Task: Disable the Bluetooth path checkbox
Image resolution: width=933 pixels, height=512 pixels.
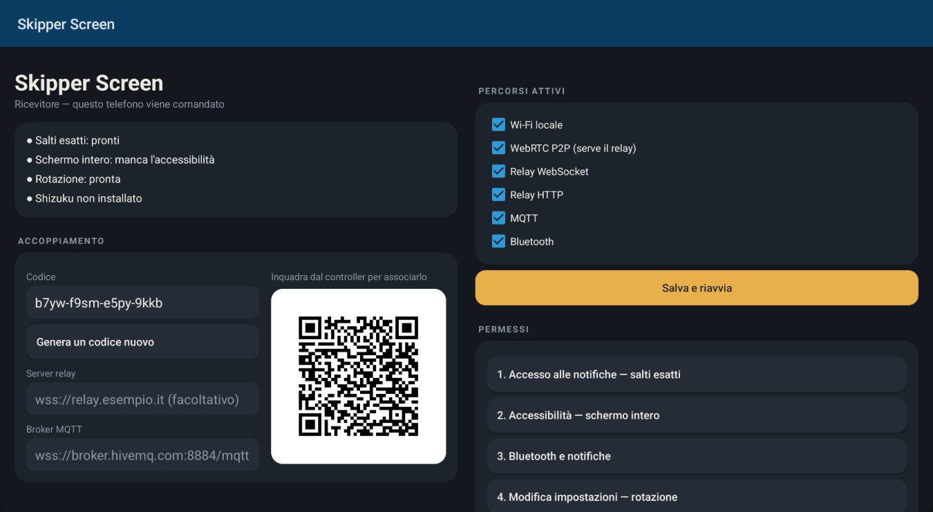Action: click(x=498, y=241)
